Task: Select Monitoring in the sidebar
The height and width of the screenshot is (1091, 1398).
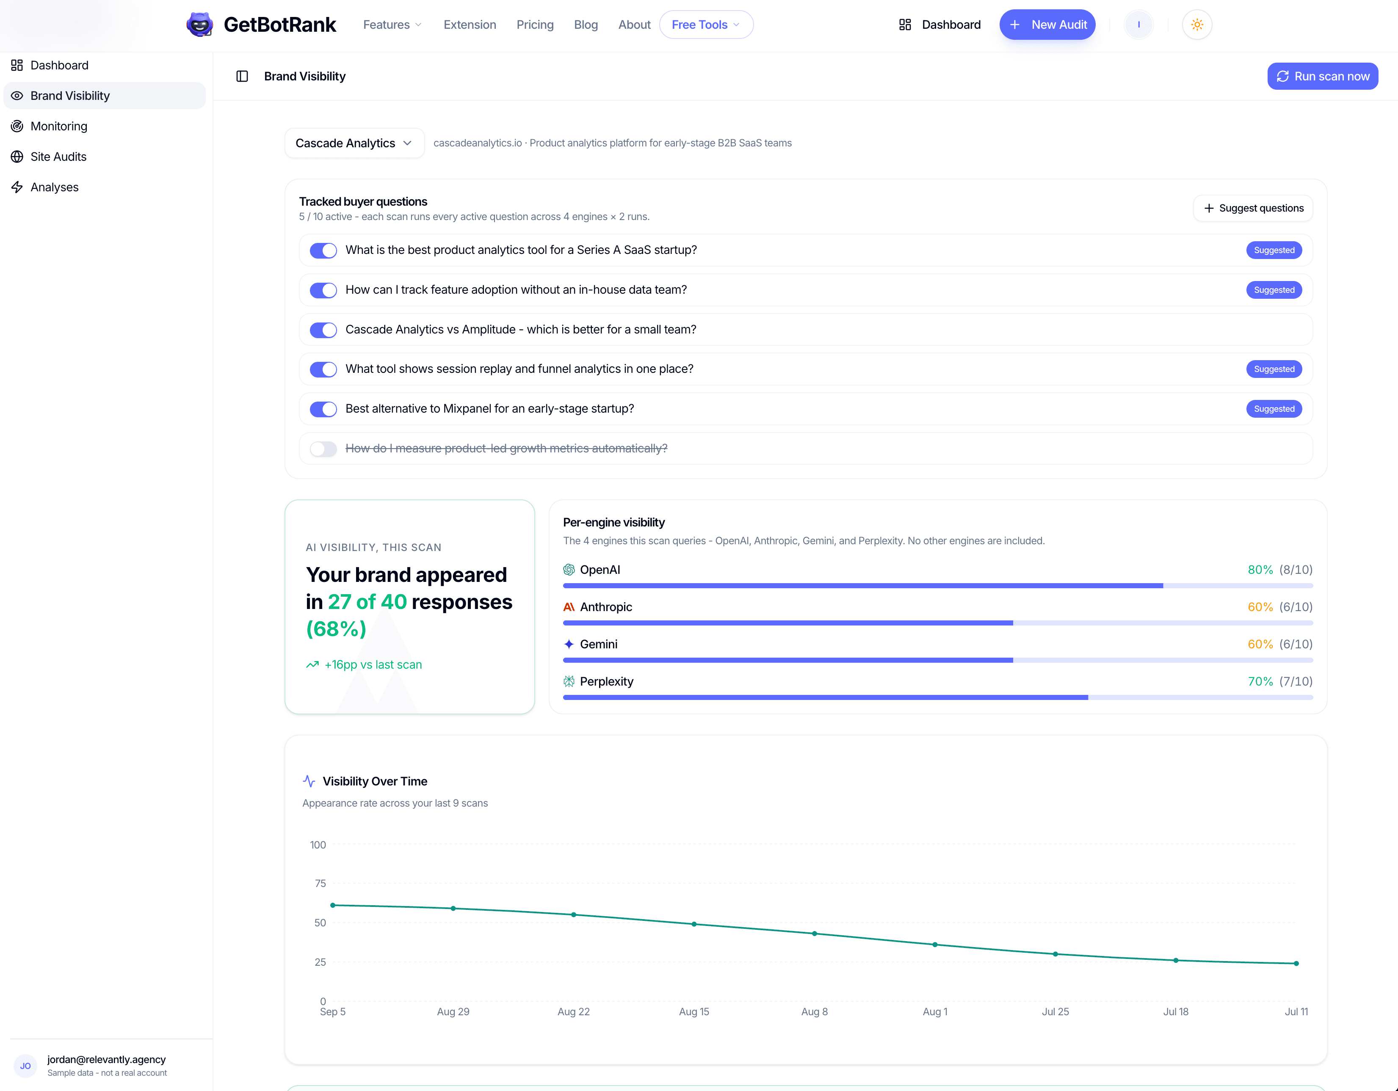Action: pos(104,126)
